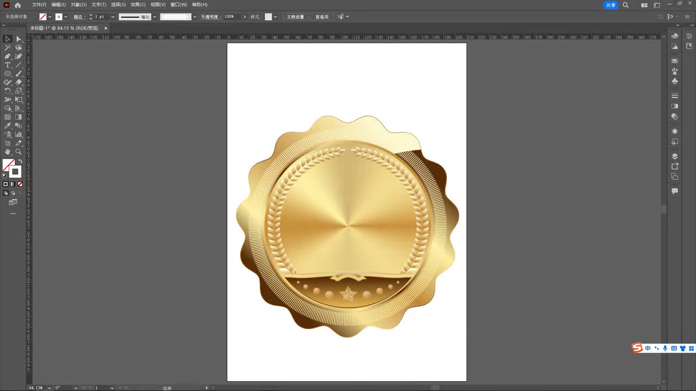
Task: Select the Eyedropper tool
Action: [x=8, y=126]
